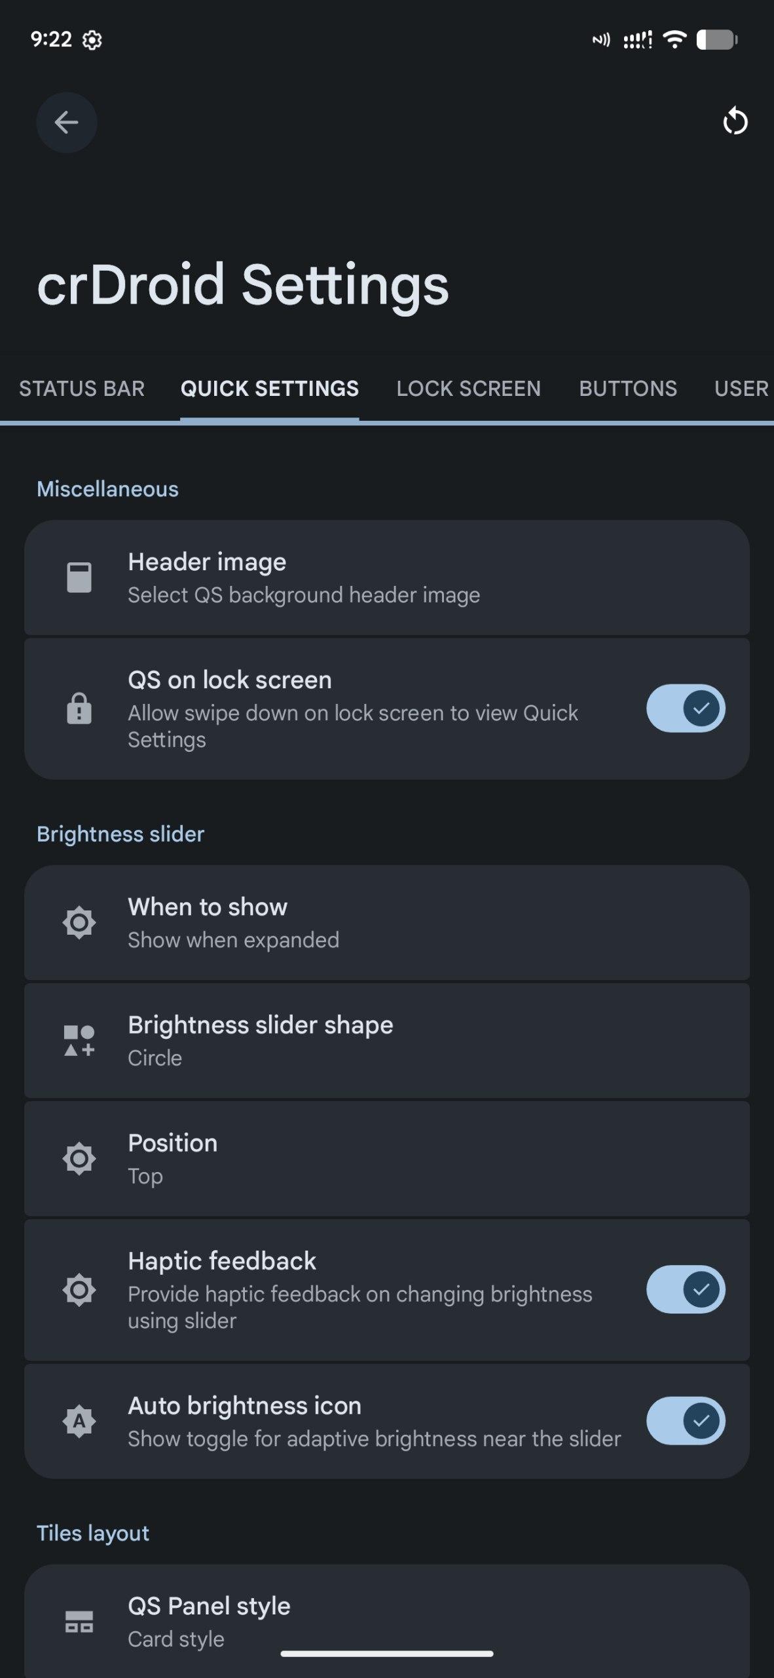Image resolution: width=774 pixels, height=1678 pixels.
Task: Disable QS on lock screen toggle
Action: (x=685, y=709)
